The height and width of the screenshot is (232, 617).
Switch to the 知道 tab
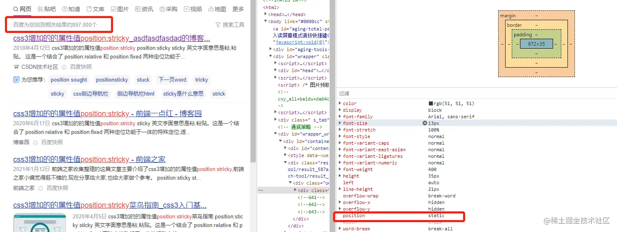(x=71, y=9)
